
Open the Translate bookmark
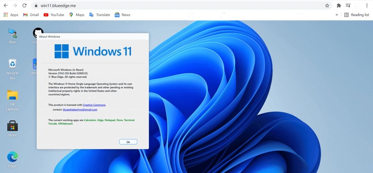tap(99, 15)
